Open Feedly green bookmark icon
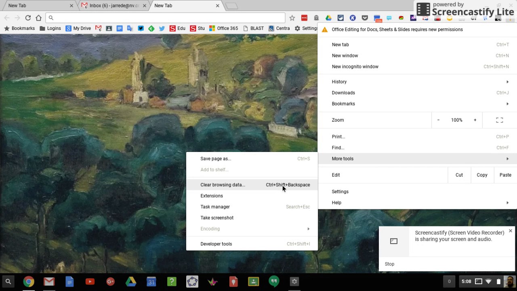The height and width of the screenshot is (291, 517). pos(151,28)
